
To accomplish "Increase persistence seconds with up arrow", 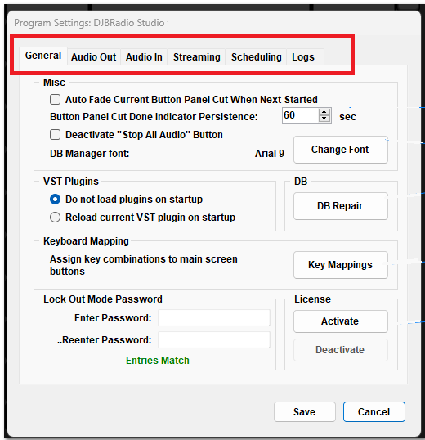I will [x=324, y=112].
